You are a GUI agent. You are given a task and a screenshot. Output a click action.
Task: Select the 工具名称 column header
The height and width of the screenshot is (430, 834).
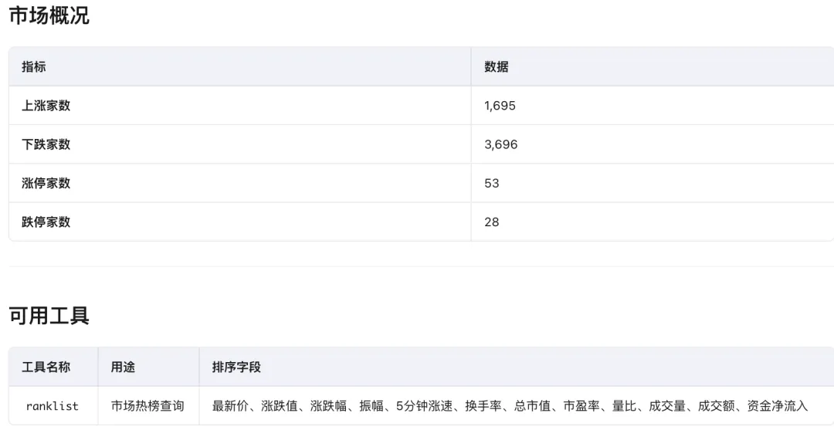(46, 367)
